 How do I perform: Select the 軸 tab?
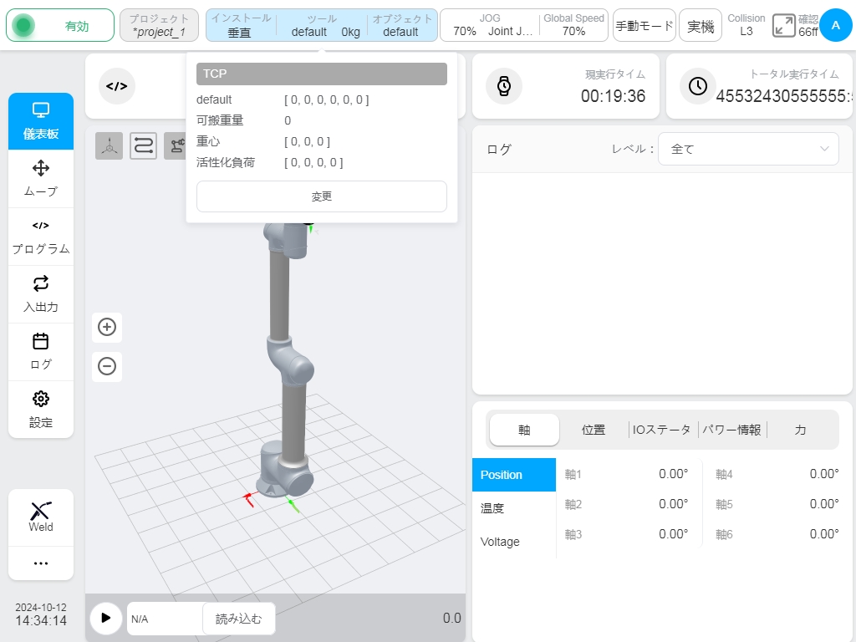524,430
